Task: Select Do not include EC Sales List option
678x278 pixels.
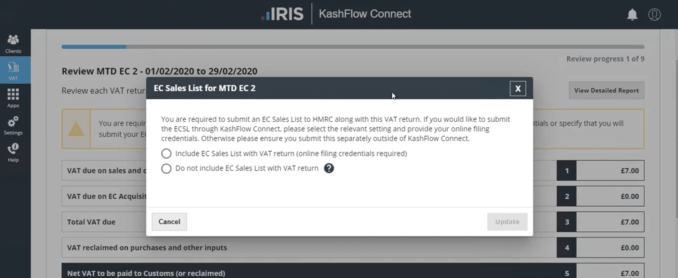Action: tap(166, 169)
